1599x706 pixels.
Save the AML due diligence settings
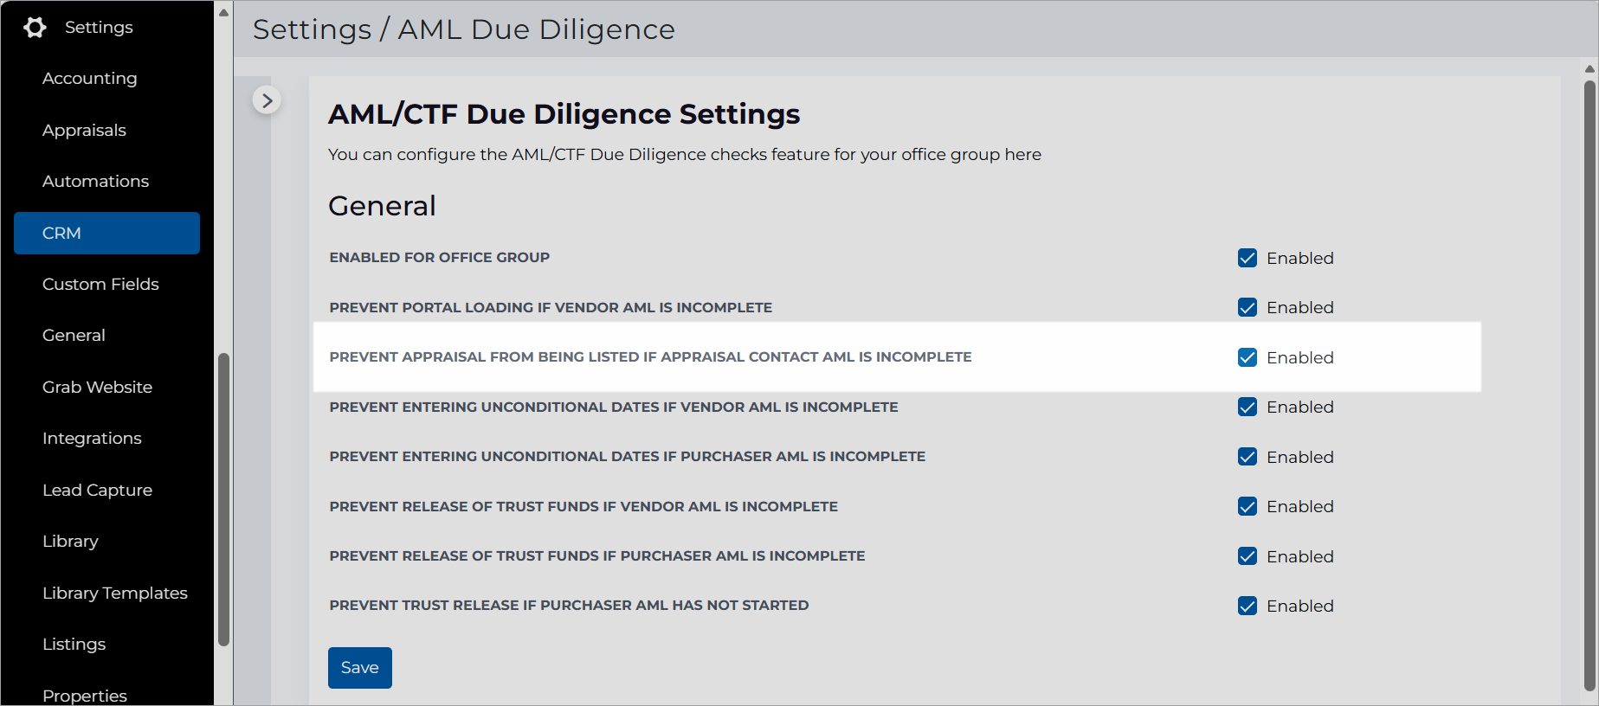pyautogui.click(x=360, y=668)
